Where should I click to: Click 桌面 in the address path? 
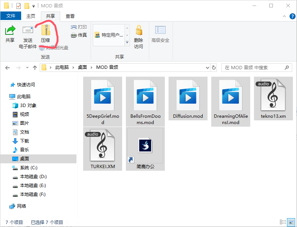coord(82,67)
